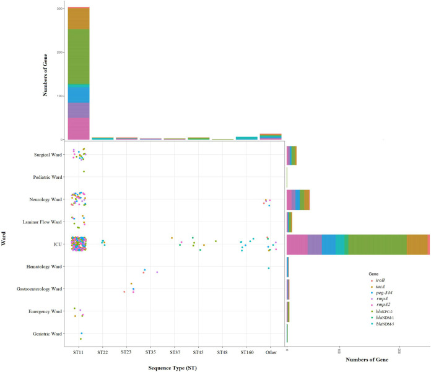
Task: Select the ST48 x-axis label
Action: (x=222, y=352)
